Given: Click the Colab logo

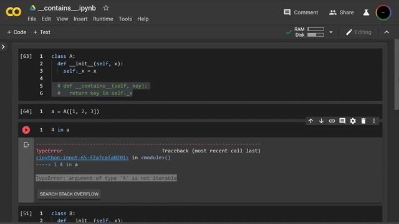Looking at the screenshot, I should pos(14,12).
